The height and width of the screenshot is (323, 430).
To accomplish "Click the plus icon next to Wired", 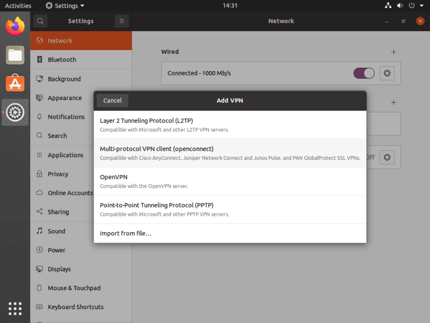I will (x=393, y=52).
